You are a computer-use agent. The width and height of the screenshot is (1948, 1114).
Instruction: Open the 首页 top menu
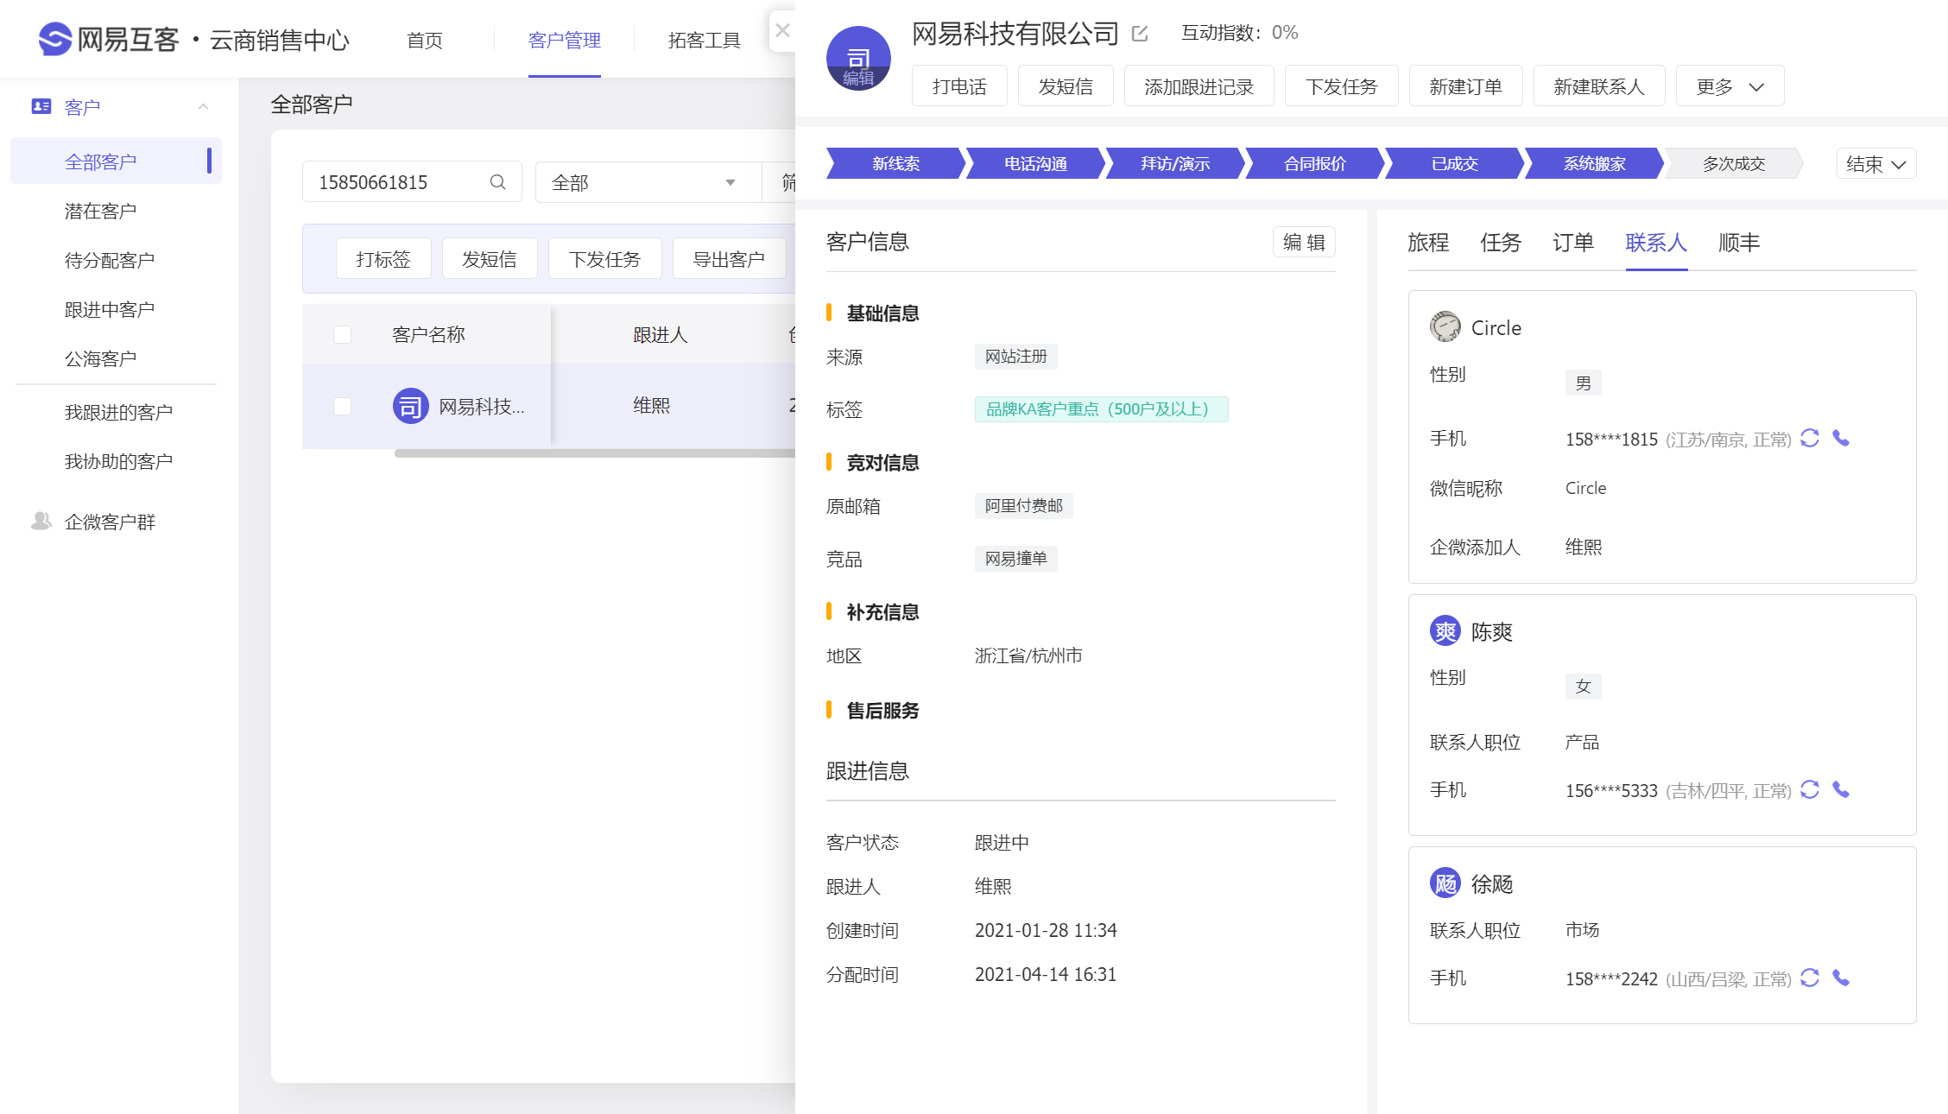425,40
